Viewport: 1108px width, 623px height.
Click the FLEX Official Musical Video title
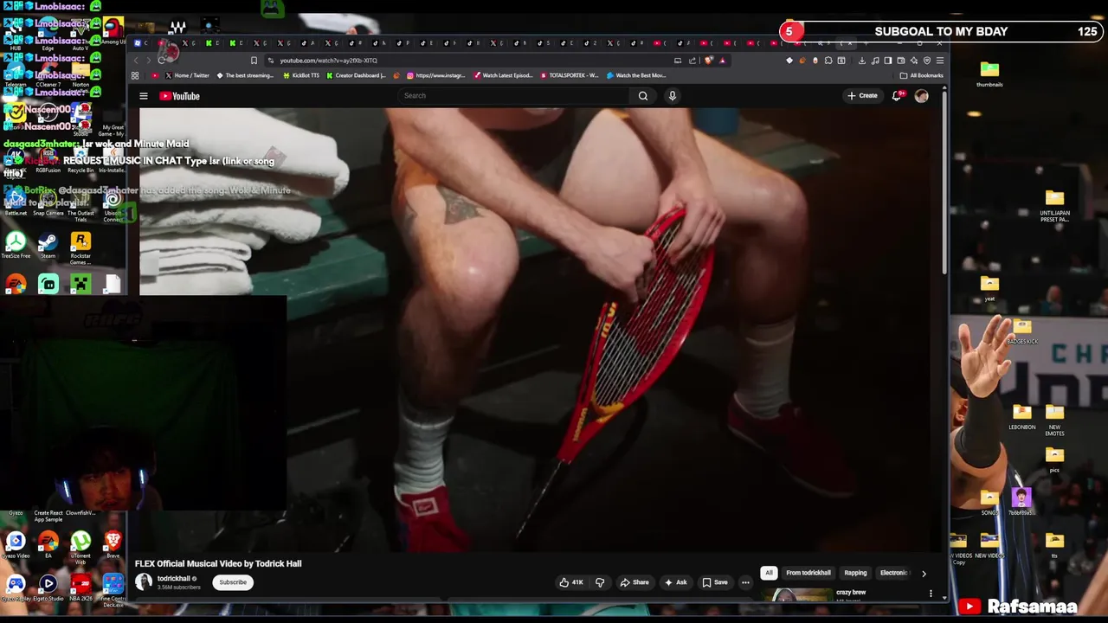(x=218, y=563)
